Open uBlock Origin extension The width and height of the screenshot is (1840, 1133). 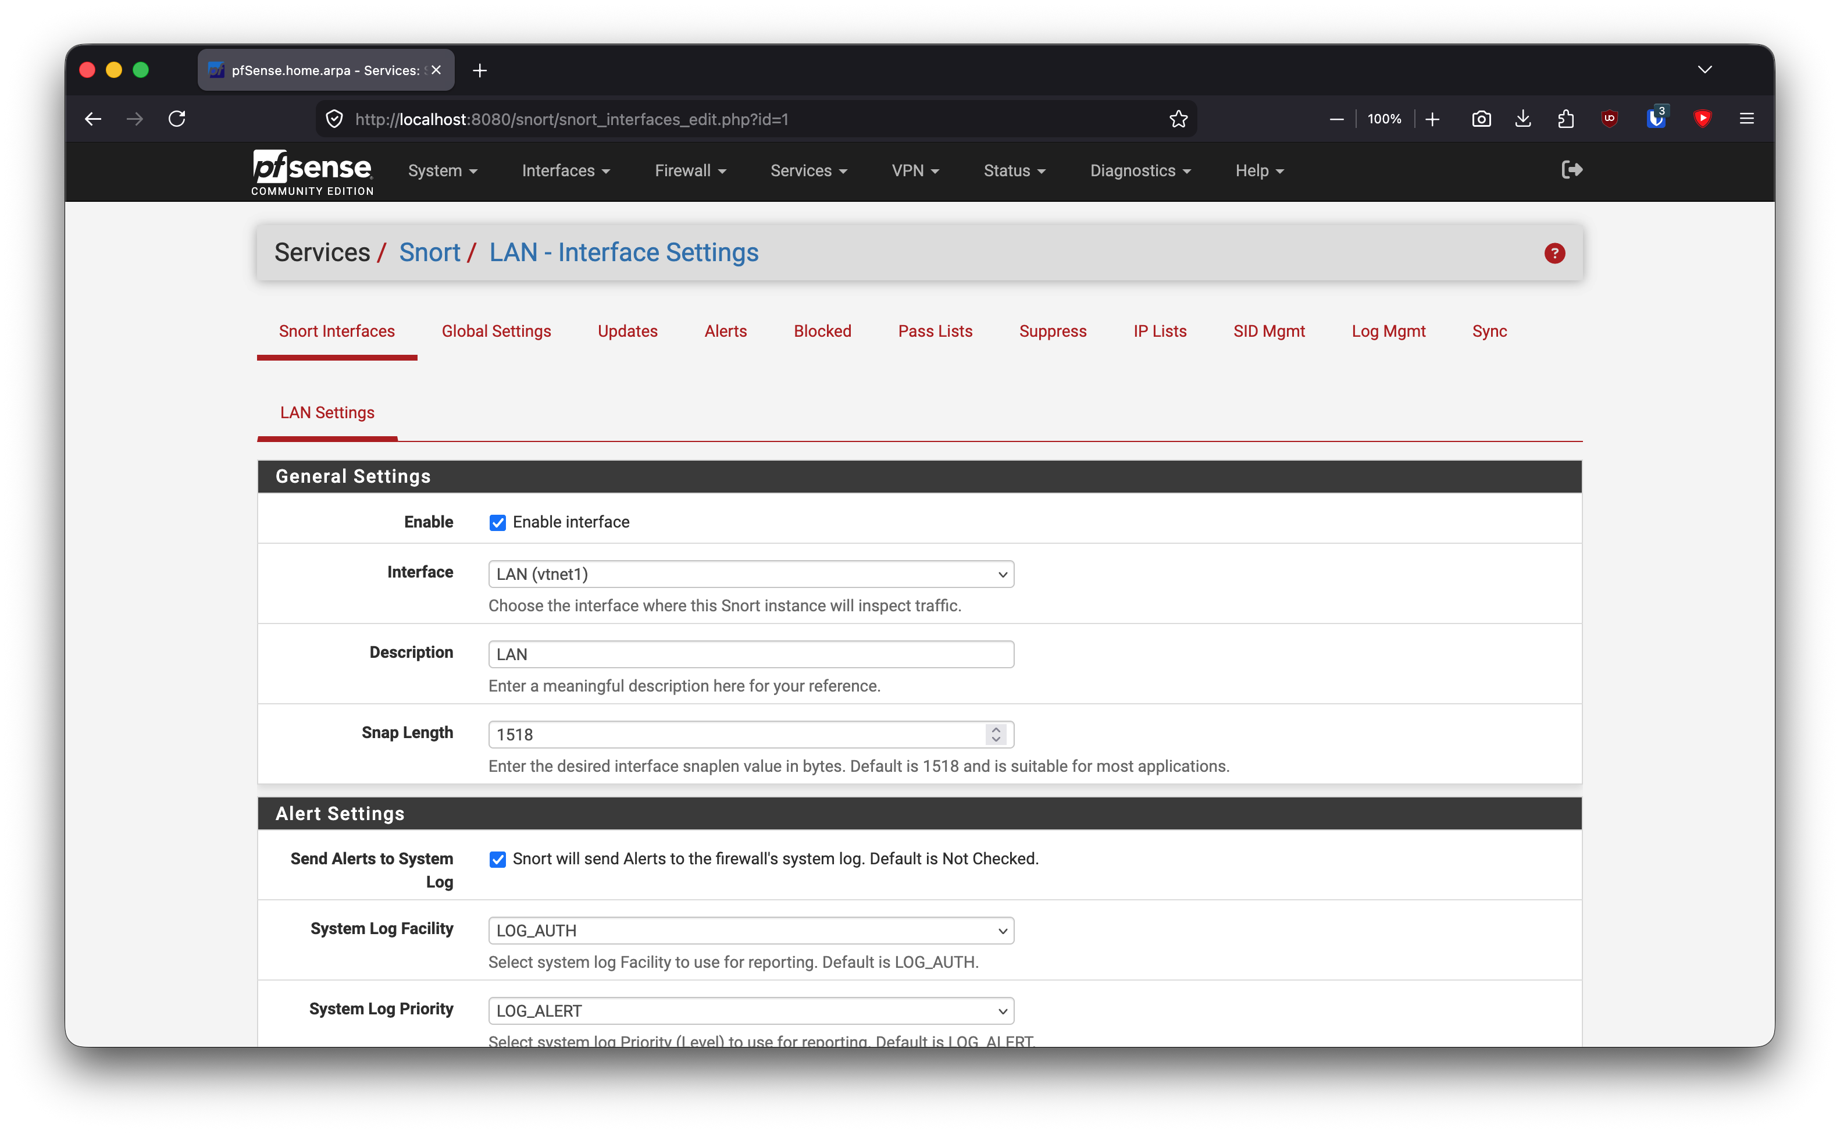1609,119
